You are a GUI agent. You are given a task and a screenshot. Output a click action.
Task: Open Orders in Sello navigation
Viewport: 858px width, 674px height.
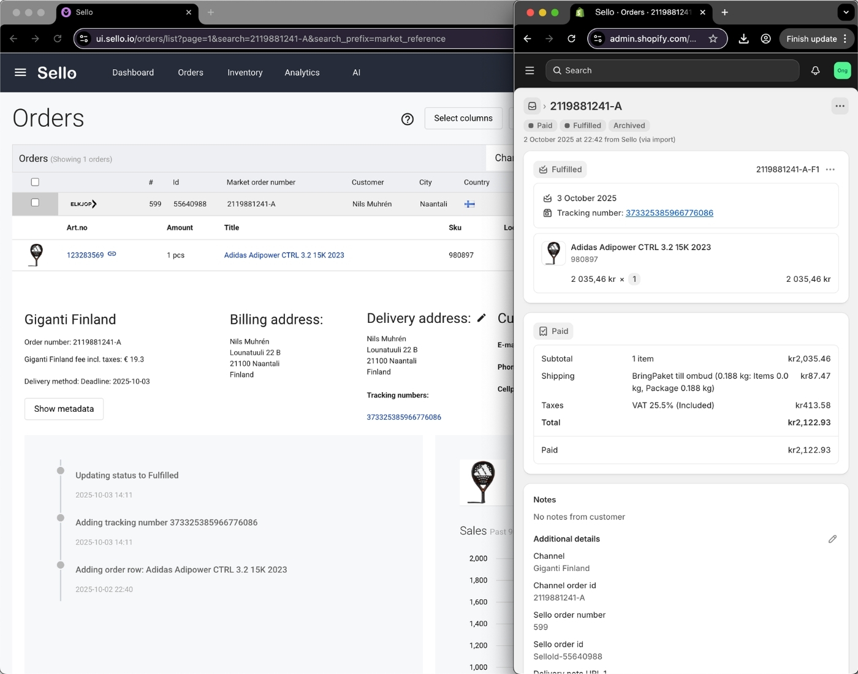pyautogui.click(x=191, y=72)
